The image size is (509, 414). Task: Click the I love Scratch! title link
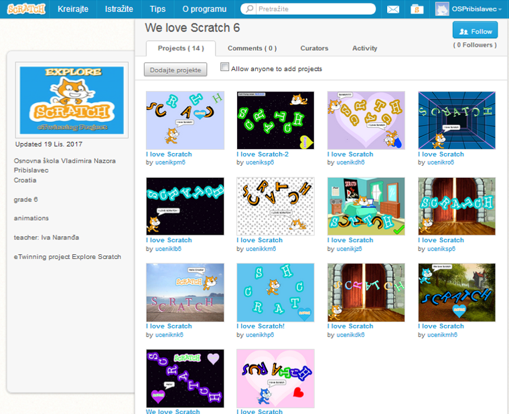tap(261, 326)
